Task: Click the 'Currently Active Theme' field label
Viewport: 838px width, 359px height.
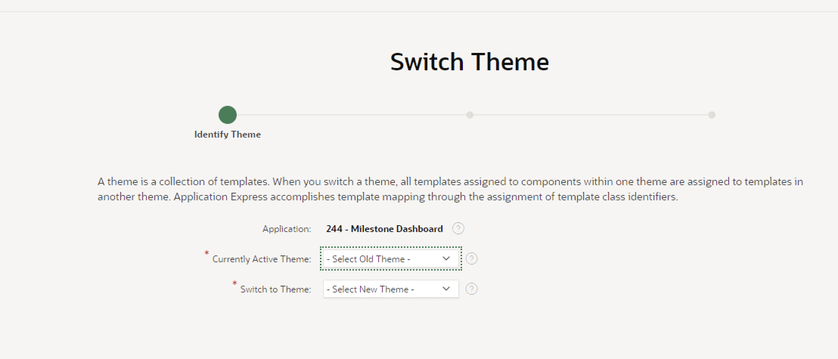Action: [261, 258]
